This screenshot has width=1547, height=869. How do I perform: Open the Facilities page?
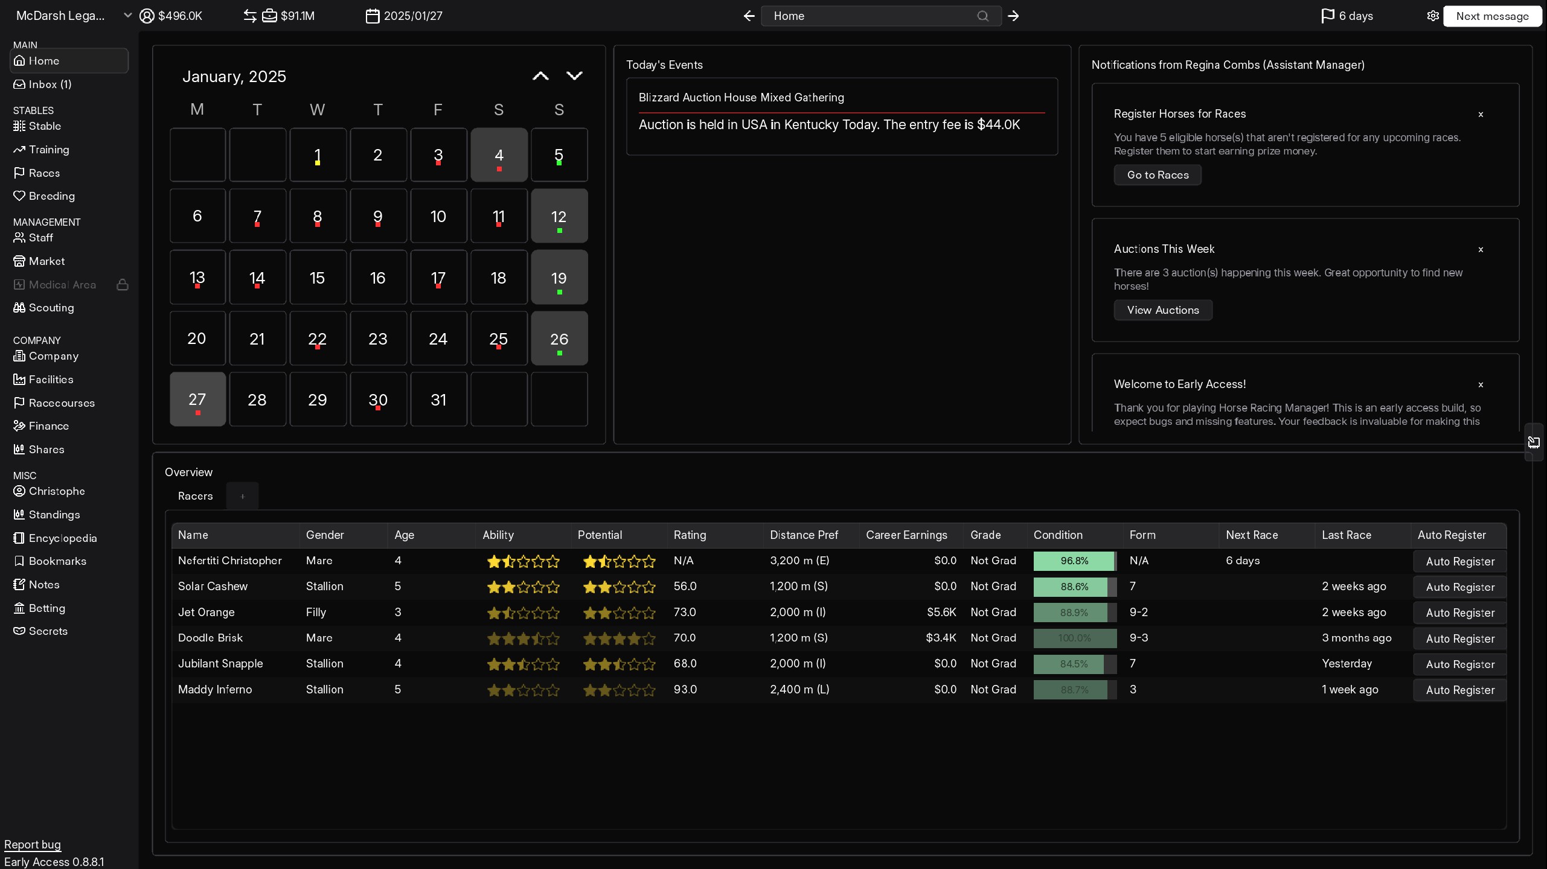51,380
